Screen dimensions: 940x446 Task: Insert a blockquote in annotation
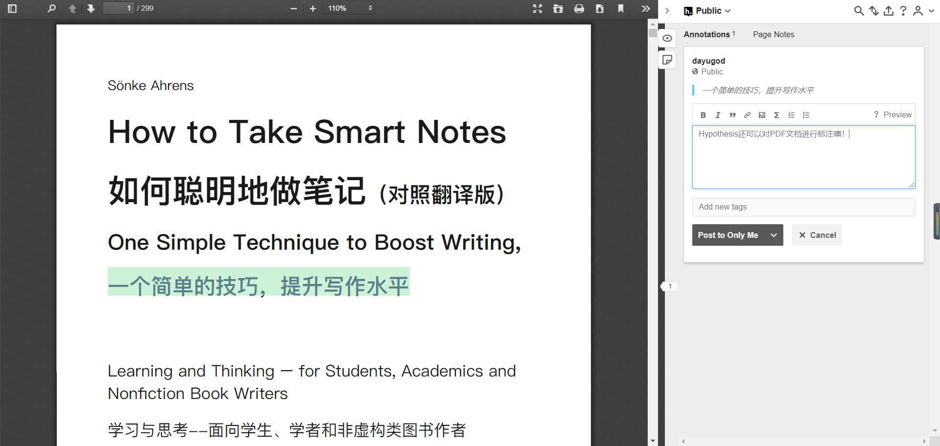(732, 115)
